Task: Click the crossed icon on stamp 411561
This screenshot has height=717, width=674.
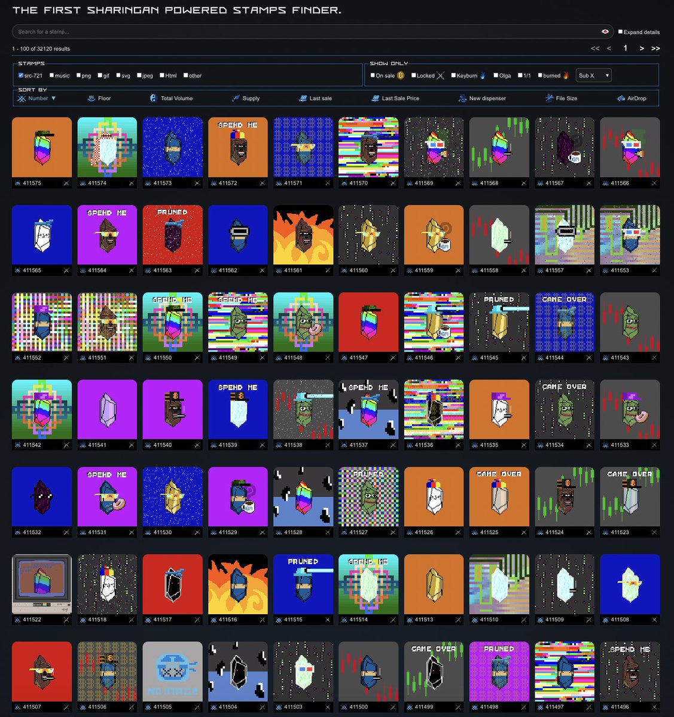Action: coord(328,271)
